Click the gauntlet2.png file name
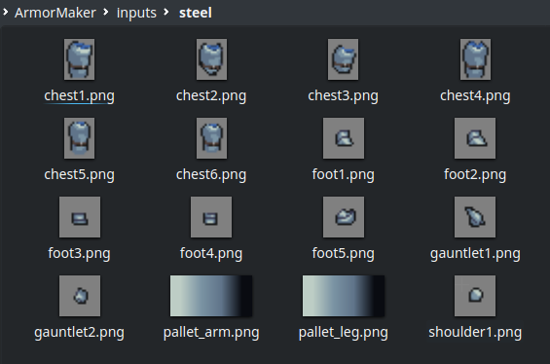This screenshot has height=364, width=550. click(x=79, y=333)
